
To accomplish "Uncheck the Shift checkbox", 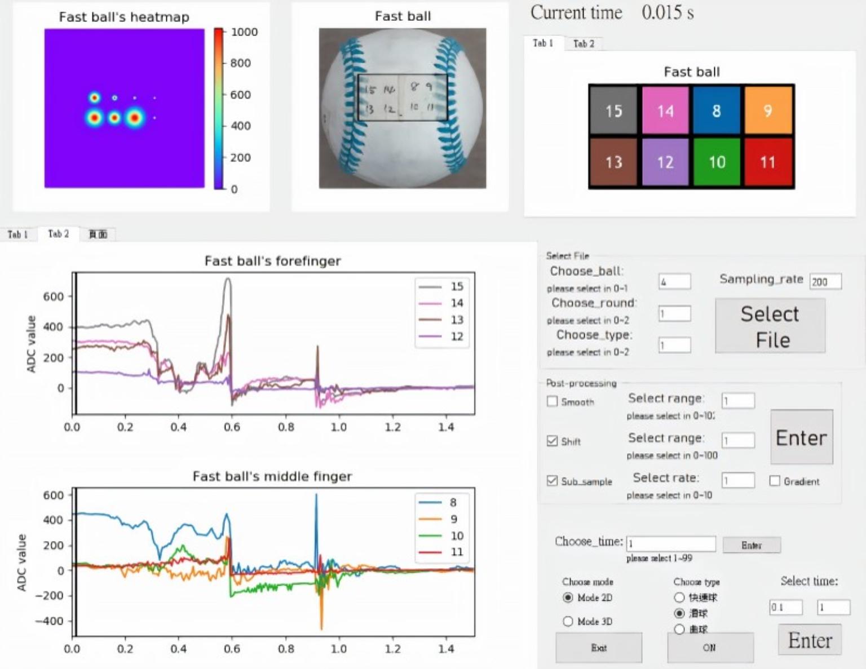I will (553, 441).
